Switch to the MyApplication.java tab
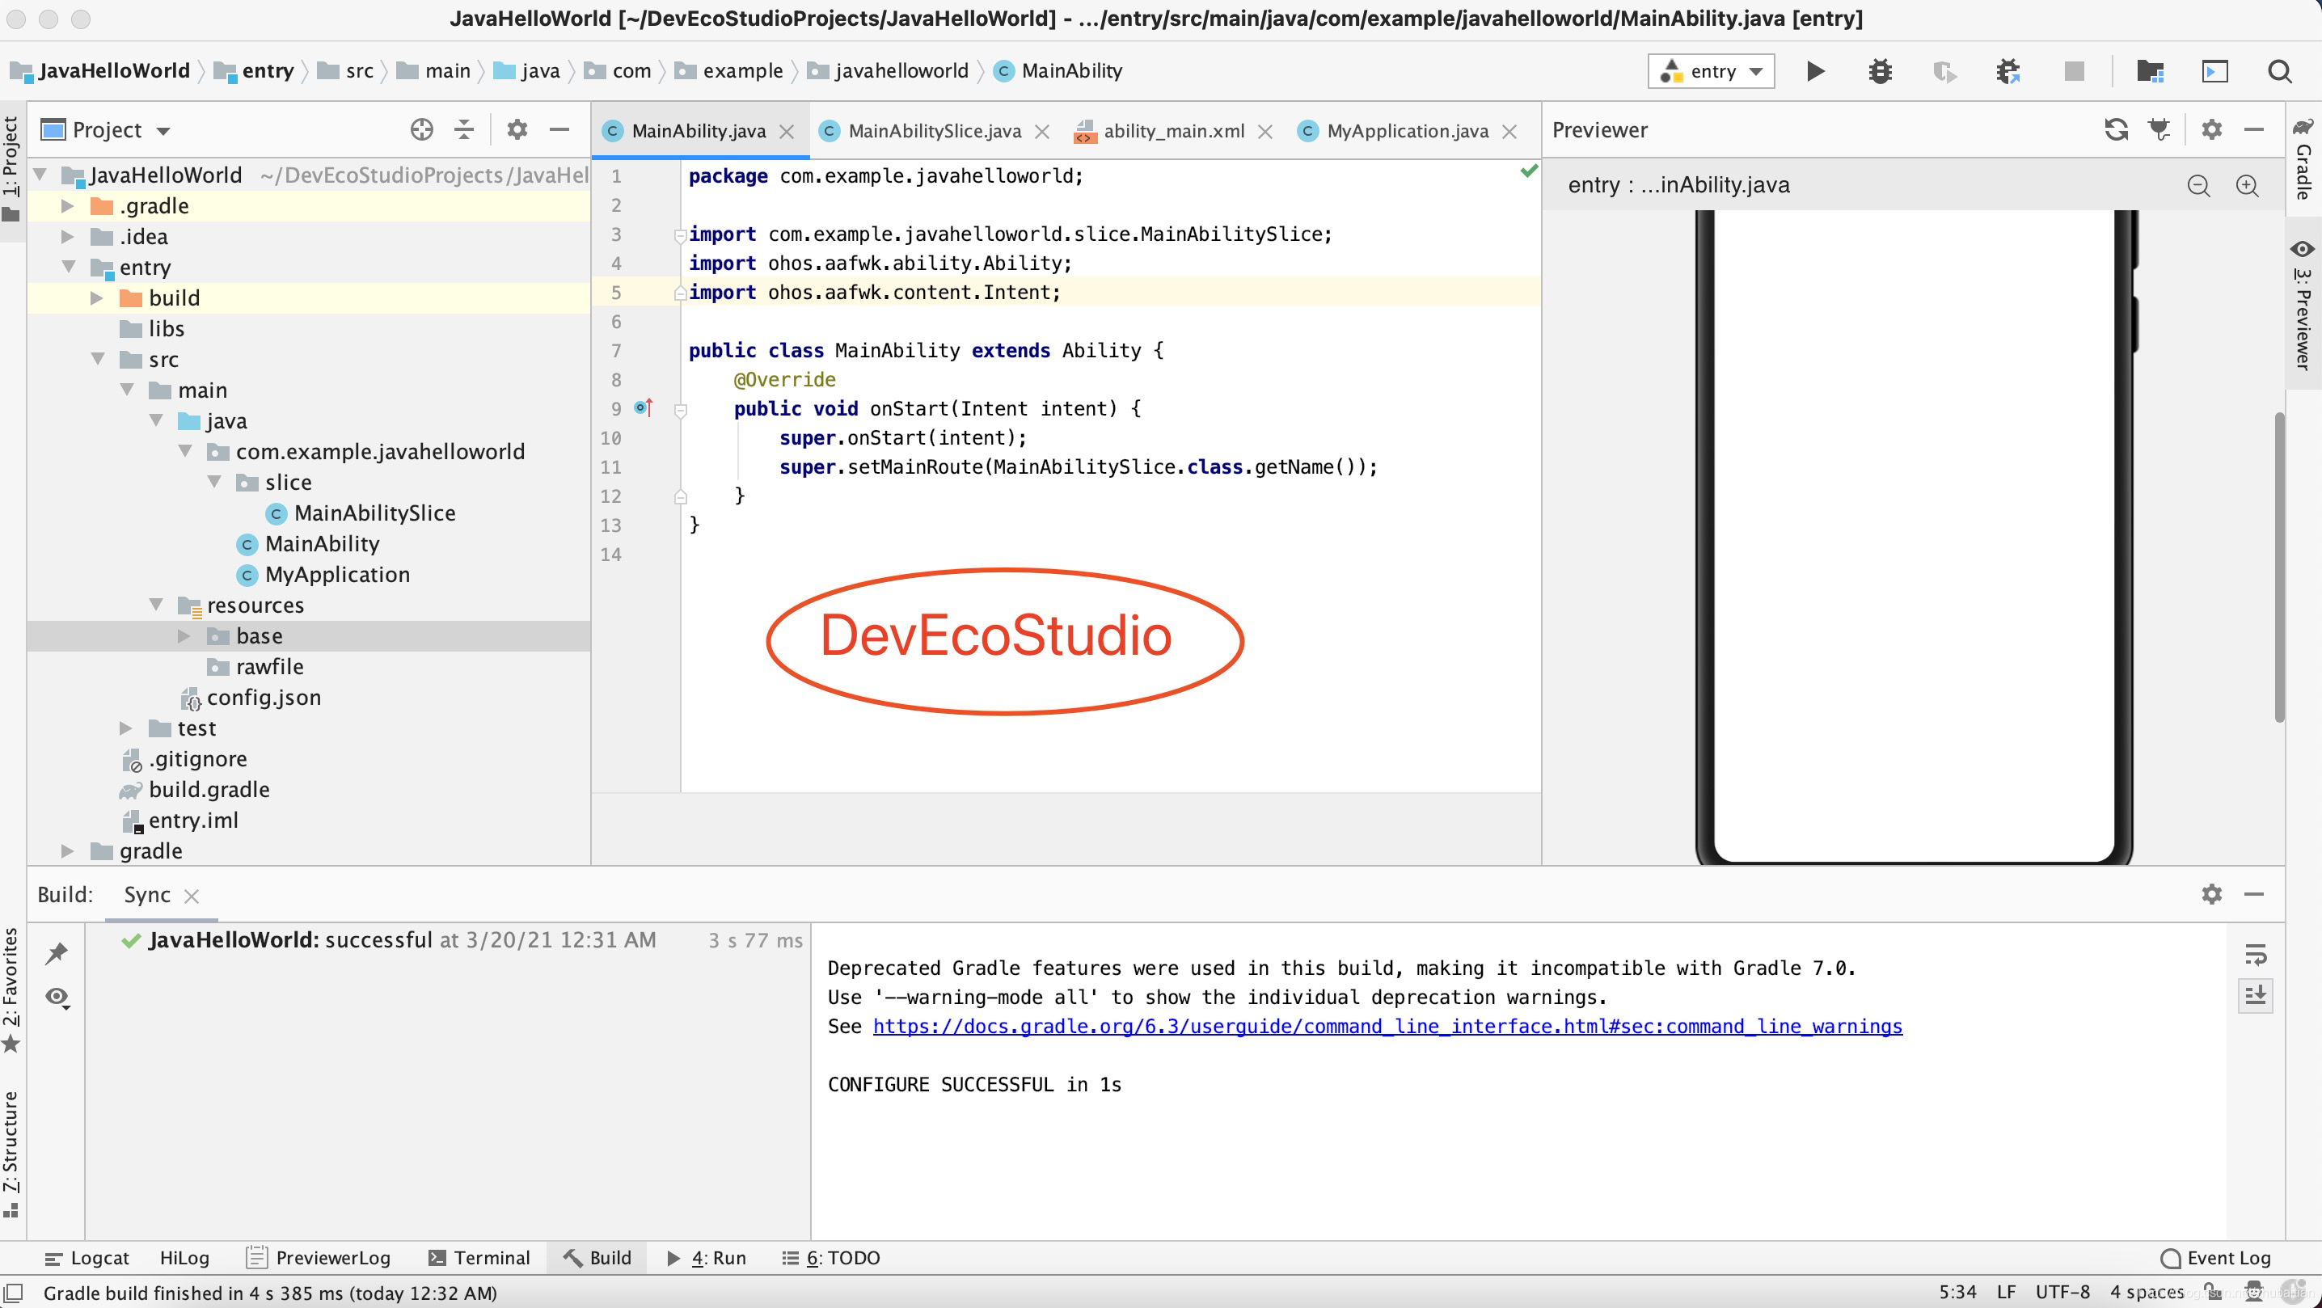2322x1308 pixels. pyautogui.click(x=1407, y=132)
